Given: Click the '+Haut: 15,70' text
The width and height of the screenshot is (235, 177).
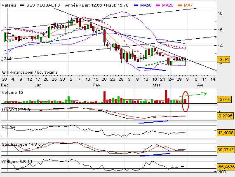Looking at the screenshot, I should (x=116, y=5).
